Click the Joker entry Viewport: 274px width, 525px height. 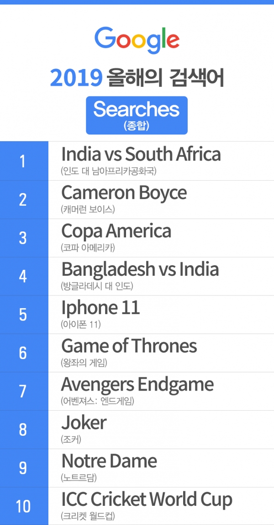tap(84, 423)
